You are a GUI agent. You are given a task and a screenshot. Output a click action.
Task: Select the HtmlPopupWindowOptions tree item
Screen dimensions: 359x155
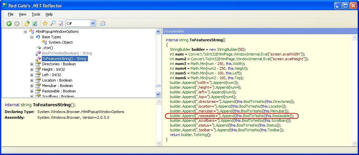coord(57,31)
